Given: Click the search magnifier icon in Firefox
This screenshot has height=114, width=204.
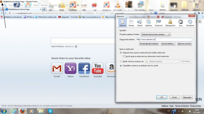Looking at the screenshot, I should point(195,13).
